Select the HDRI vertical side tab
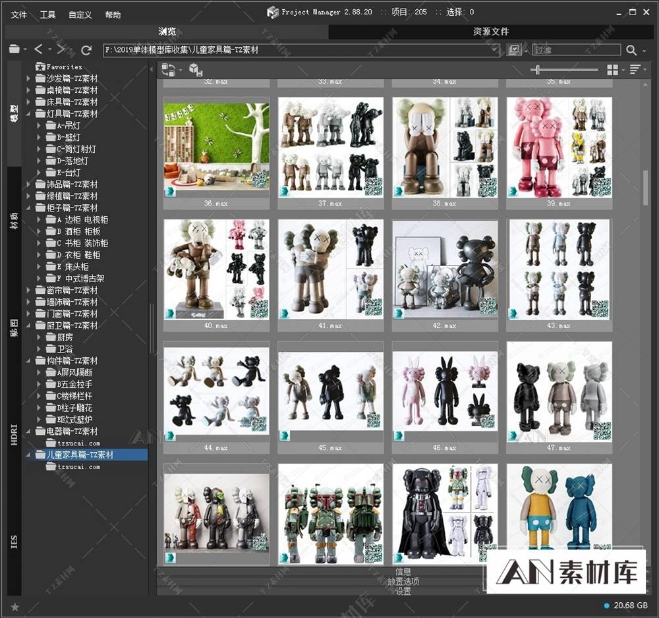Image resolution: width=659 pixels, height=618 pixels. [14, 434]
